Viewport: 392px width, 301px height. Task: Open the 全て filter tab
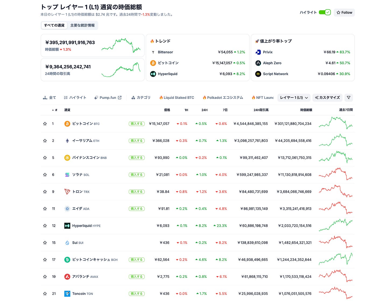coord(50,97)
